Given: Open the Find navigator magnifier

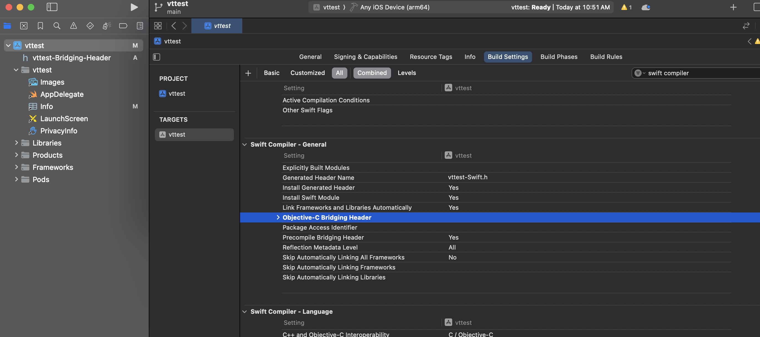Looking at the screenshot, I should (x=57, y=26).
